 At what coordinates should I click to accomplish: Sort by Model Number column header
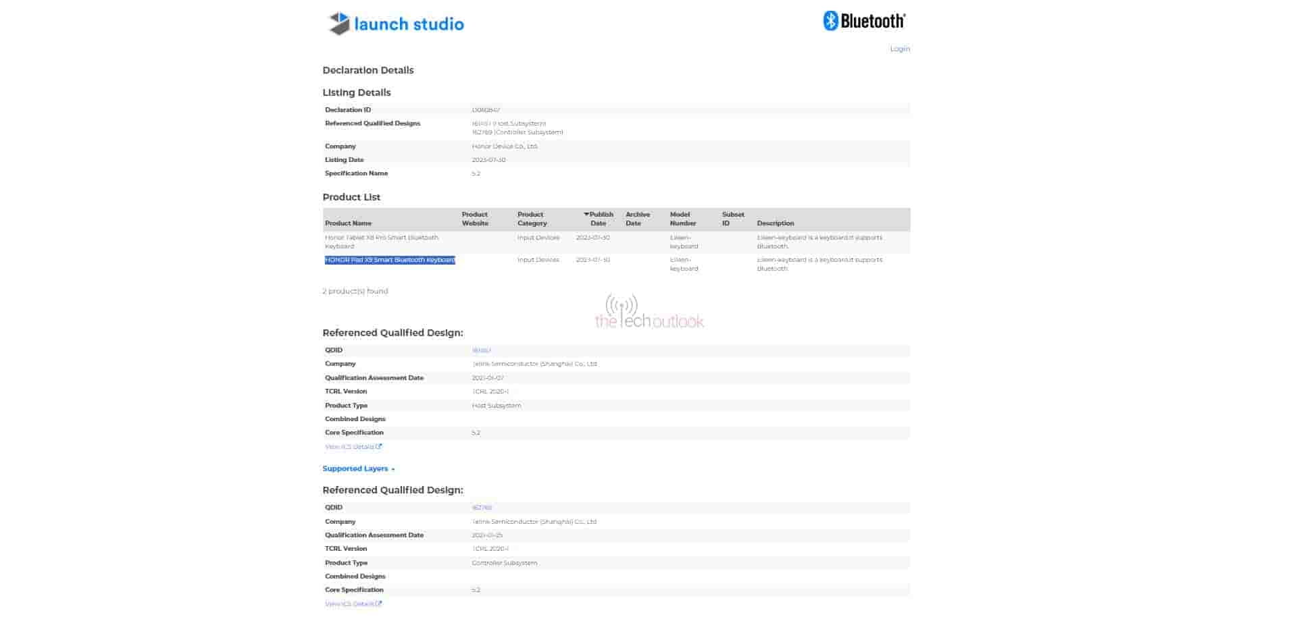pyautogui.click(x=682, y=219)
